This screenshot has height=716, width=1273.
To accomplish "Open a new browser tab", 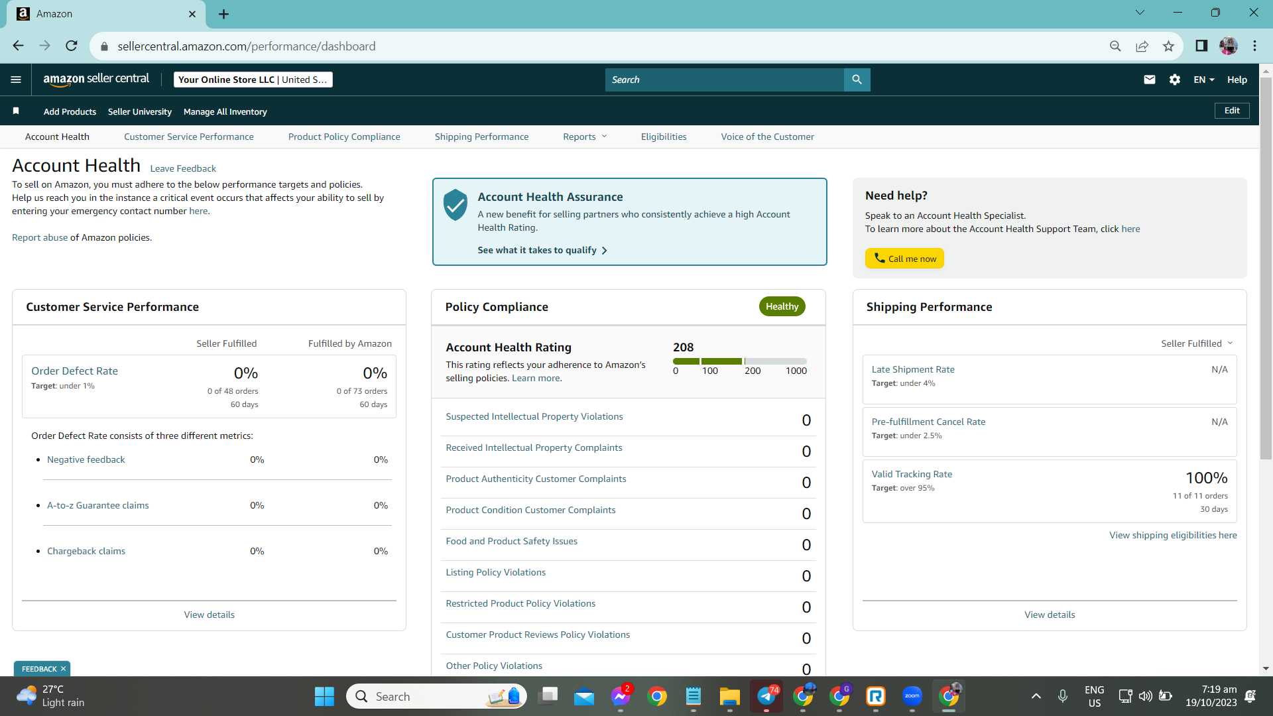I will click(224, 14).
